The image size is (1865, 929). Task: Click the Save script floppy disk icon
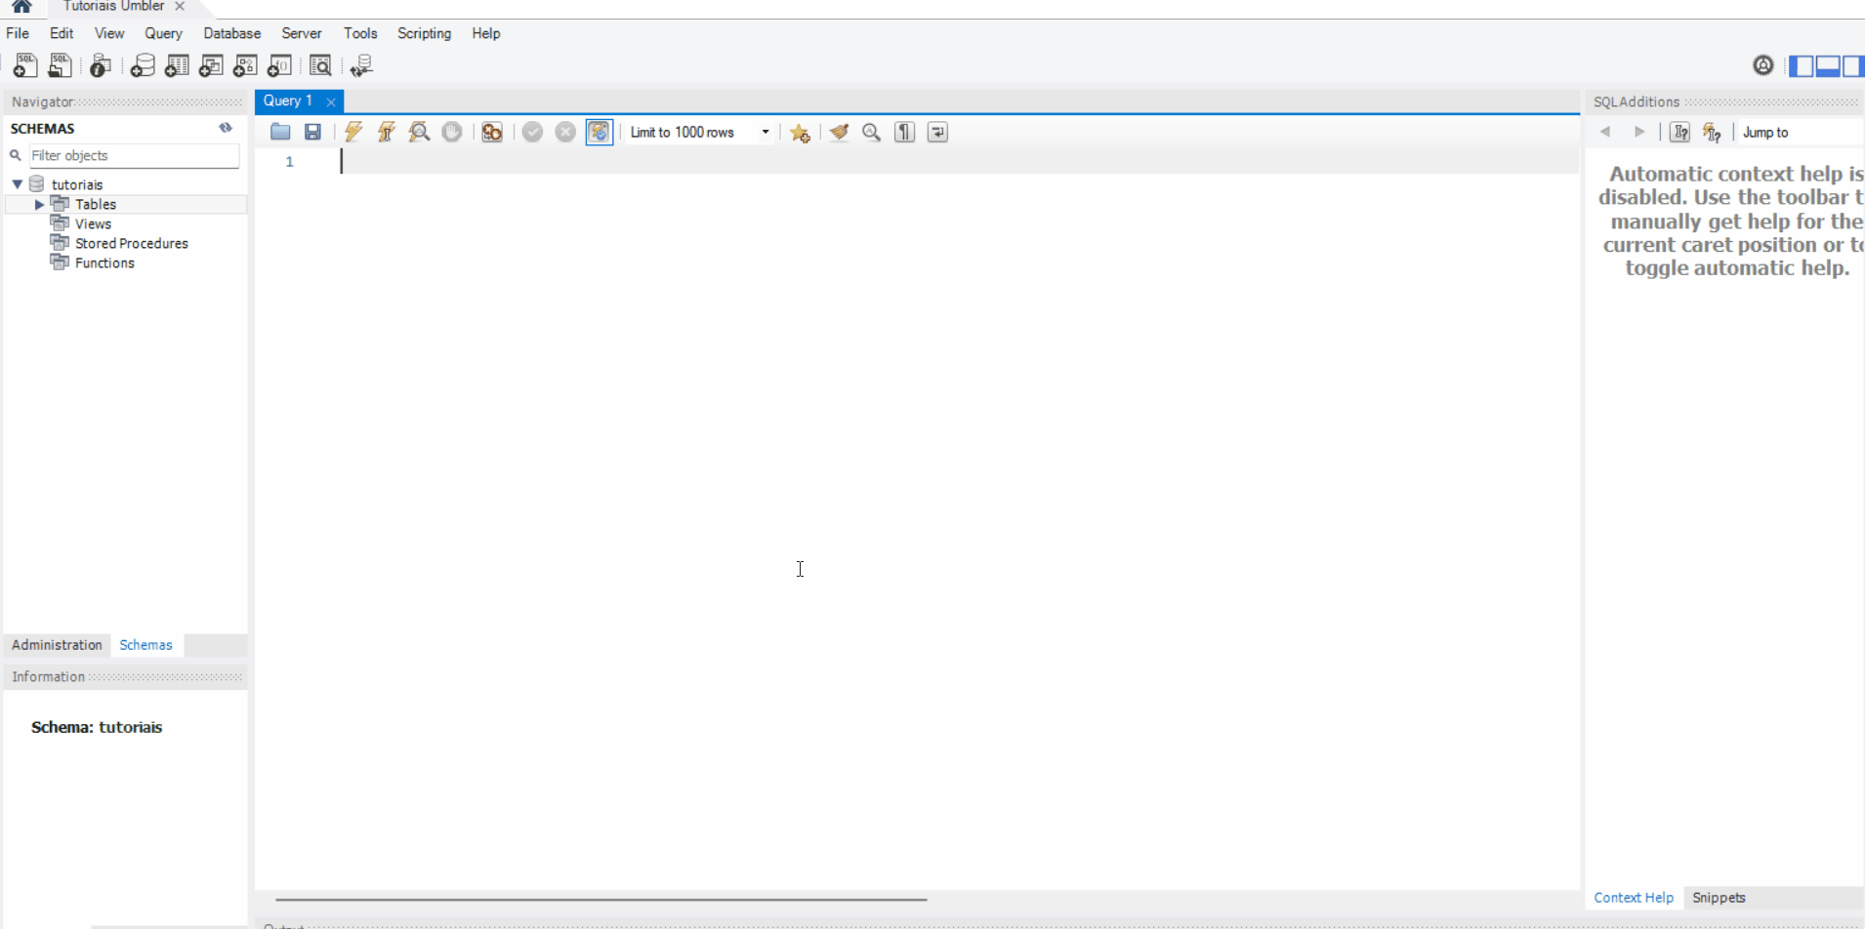pyautogui.click(x=312, y=132)
